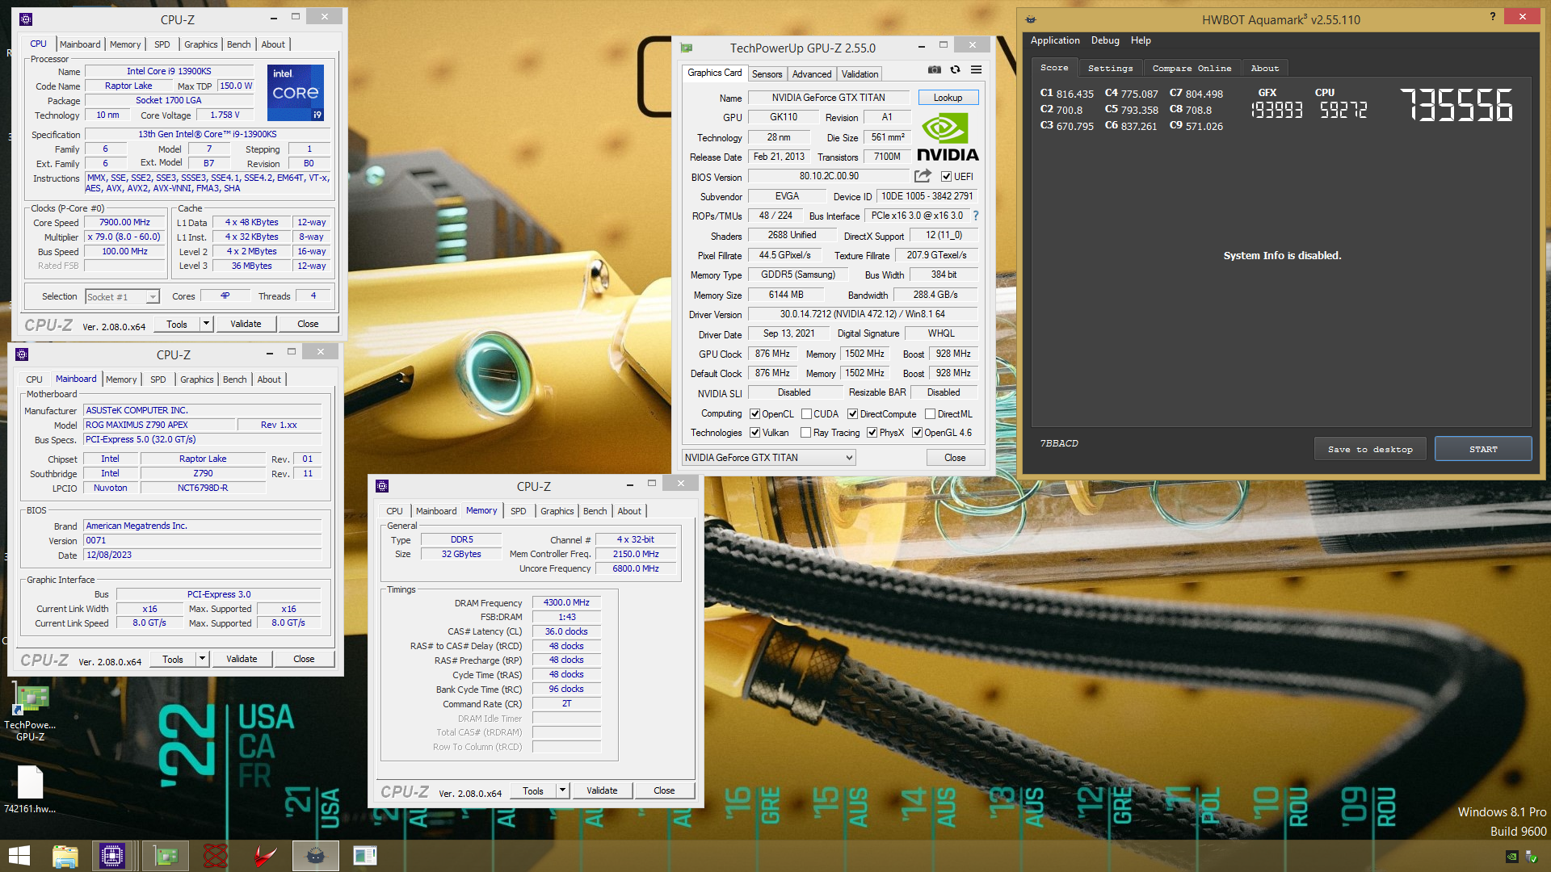Open the Validation tab in GPU-Z
The width and height of the screenshot is (1551, 872).
pyautogui.click(x=860, y=73)
